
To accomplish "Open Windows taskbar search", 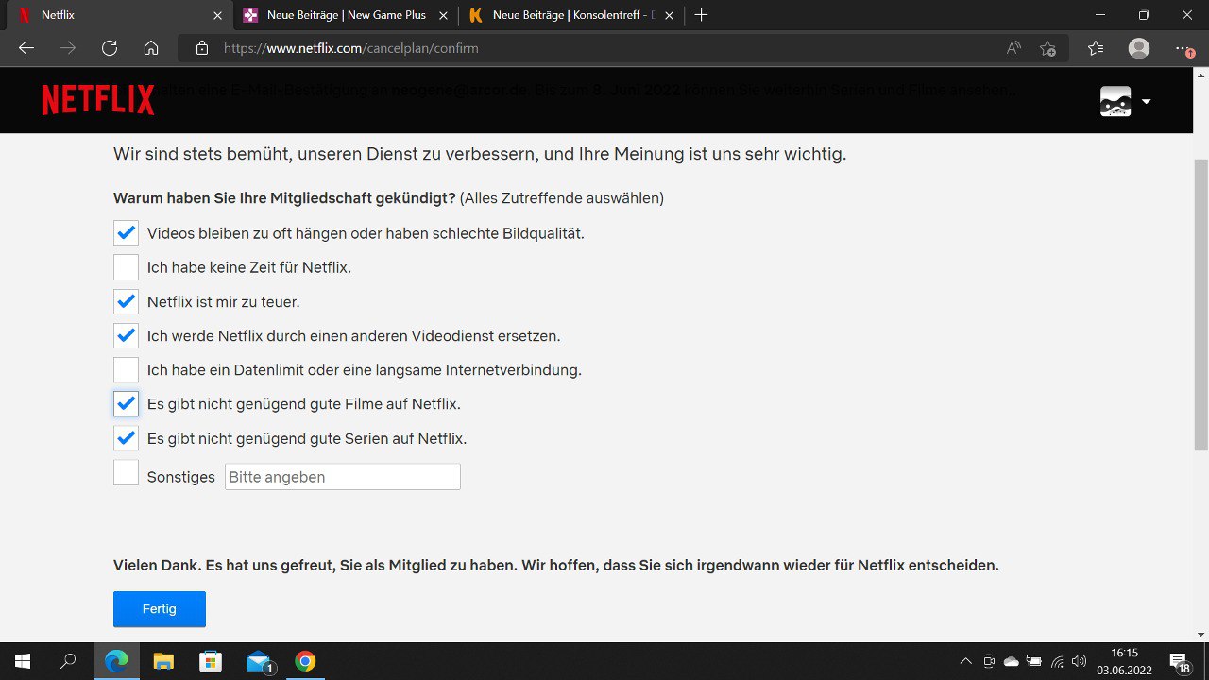I will (x=68, y=661).
